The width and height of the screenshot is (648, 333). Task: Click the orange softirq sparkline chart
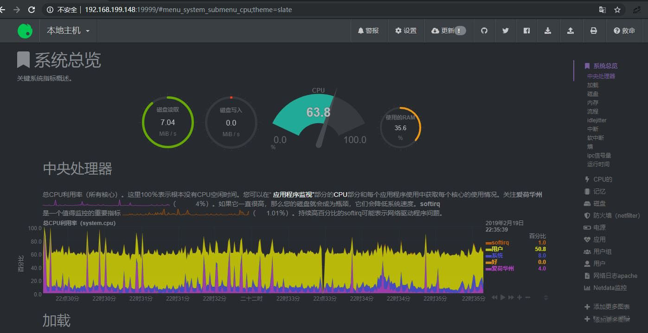[186, 213]
